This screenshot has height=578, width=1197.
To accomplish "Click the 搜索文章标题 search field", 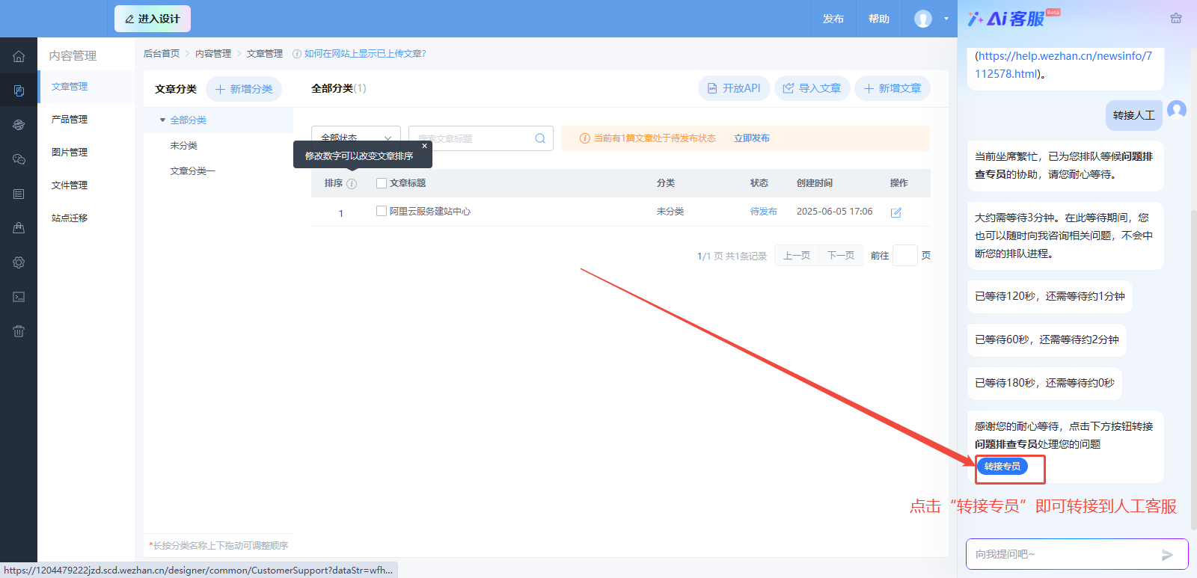I will (481, 138).
